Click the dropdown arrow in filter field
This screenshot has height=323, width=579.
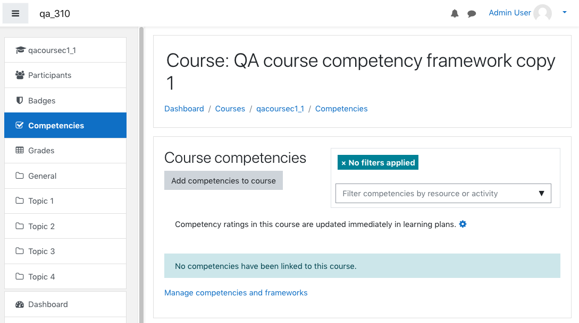(541, 194)
